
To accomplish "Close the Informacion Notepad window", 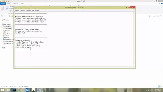I will (133, 7).
